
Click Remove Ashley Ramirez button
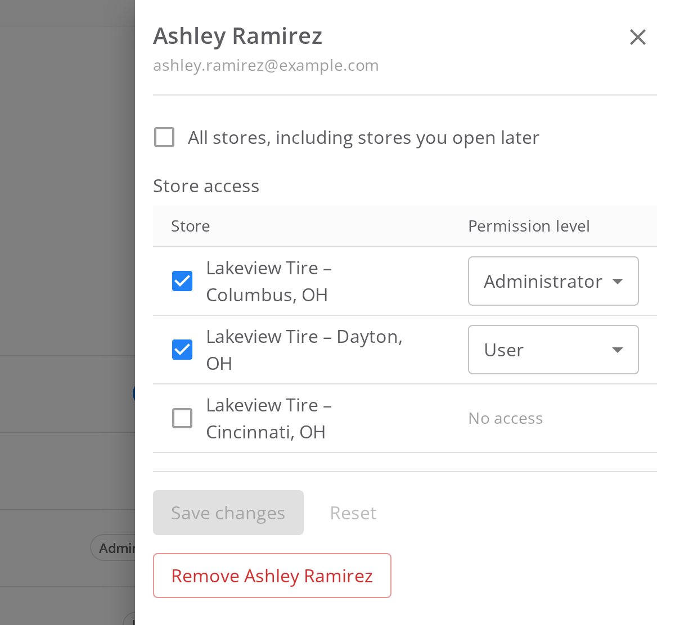(272, 576)
